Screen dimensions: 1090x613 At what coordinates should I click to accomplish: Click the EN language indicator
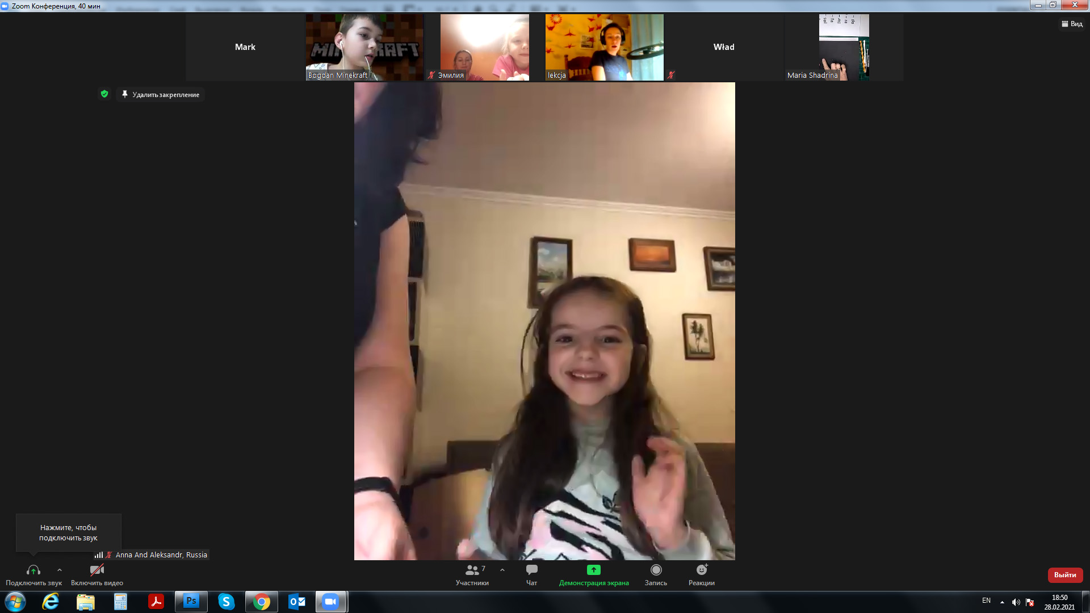(x=986, y=601)
